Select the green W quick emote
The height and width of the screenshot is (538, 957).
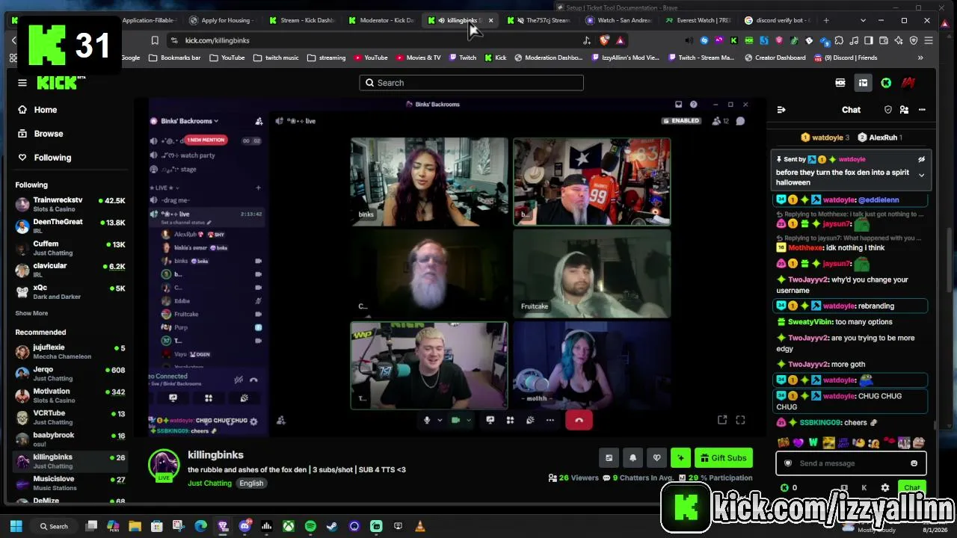click(813, 443)
